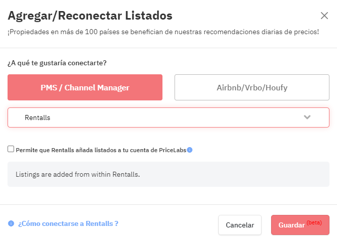
Task: Click the gray info box below the checkbox
Action: 168,174
